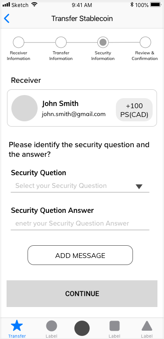Image resolution: width=164 pixels, height=339 pixels.
Task: Tap John Smith's avatar placeholder
Action: coord(24,108)
